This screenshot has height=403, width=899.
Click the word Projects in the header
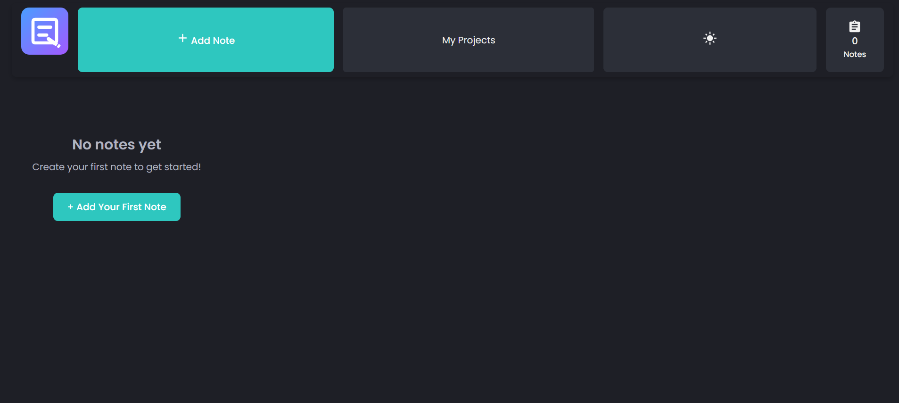tap(476, 40)
